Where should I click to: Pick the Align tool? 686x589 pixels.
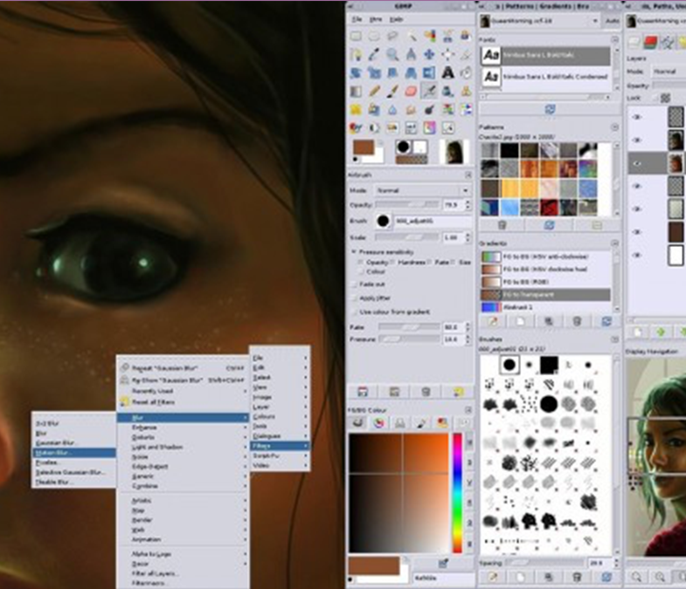(x=447, y=55)
